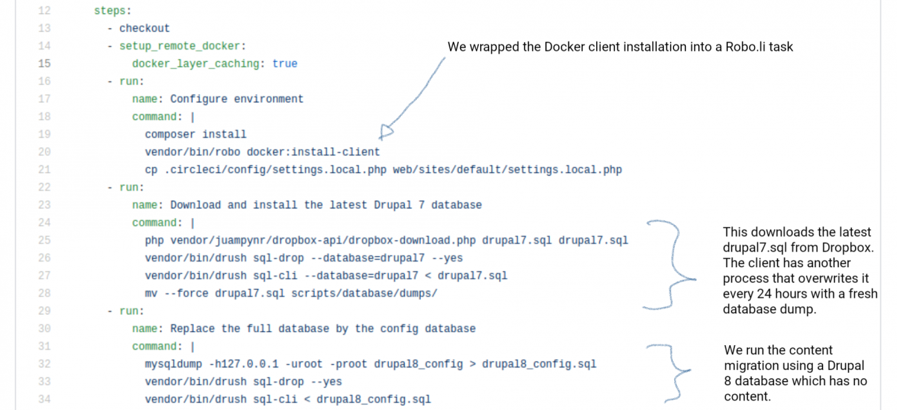Click line number 22 in the gutter
Viewport: 897px width, 410px height.
tap(44, 187)
